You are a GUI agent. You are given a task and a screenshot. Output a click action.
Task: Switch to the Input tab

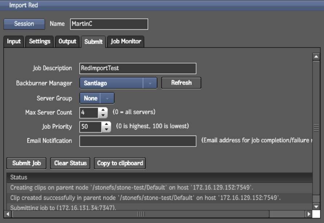14,41
